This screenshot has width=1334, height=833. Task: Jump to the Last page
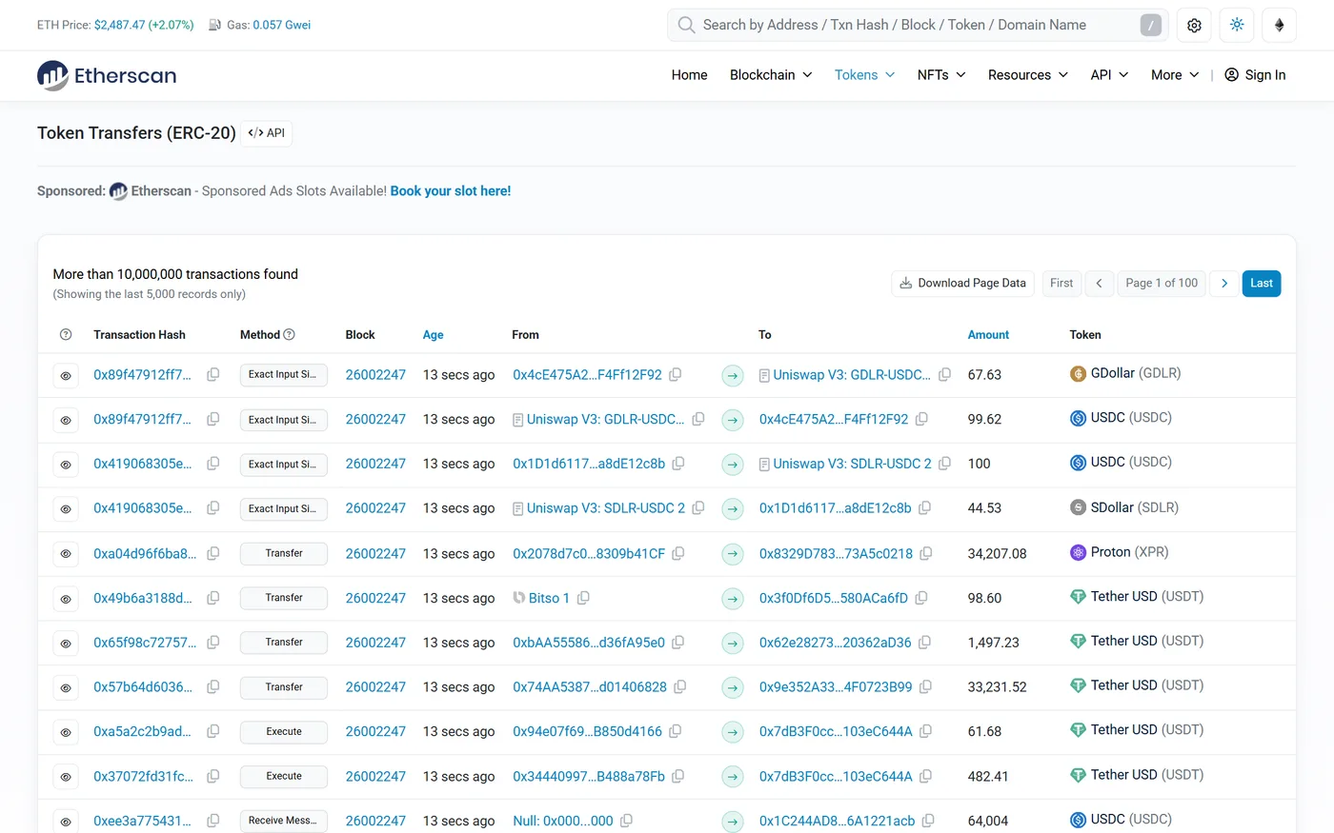1262,283
